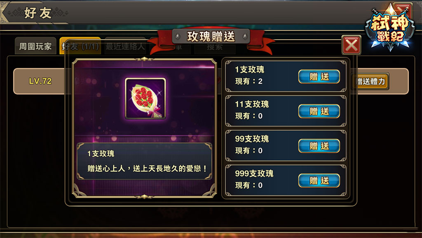Screen dimensions: 422x238
Task: Click the LV.72 friend entry
Action: [x=40, y=81]
